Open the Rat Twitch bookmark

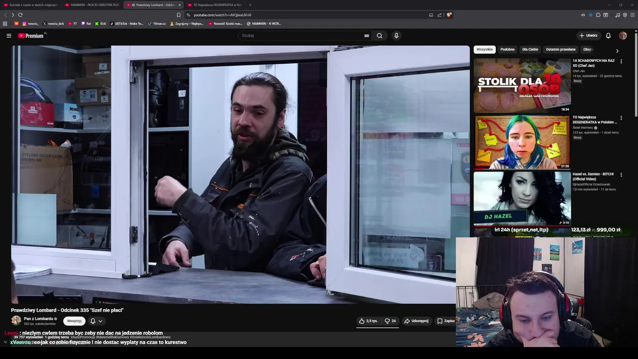(86, 23)
